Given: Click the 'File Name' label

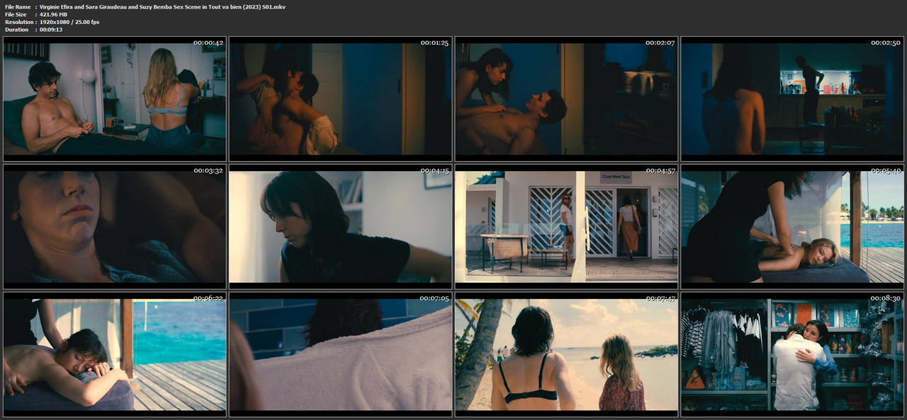Looking at the screenshot, I should pyautogui.click(x=18, y=6).
